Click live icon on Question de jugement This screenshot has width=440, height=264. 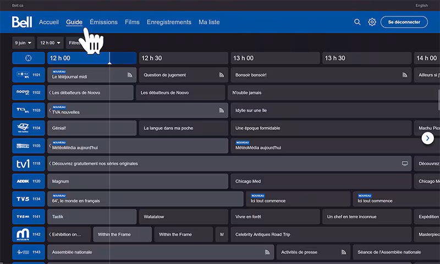click(222, 75)
